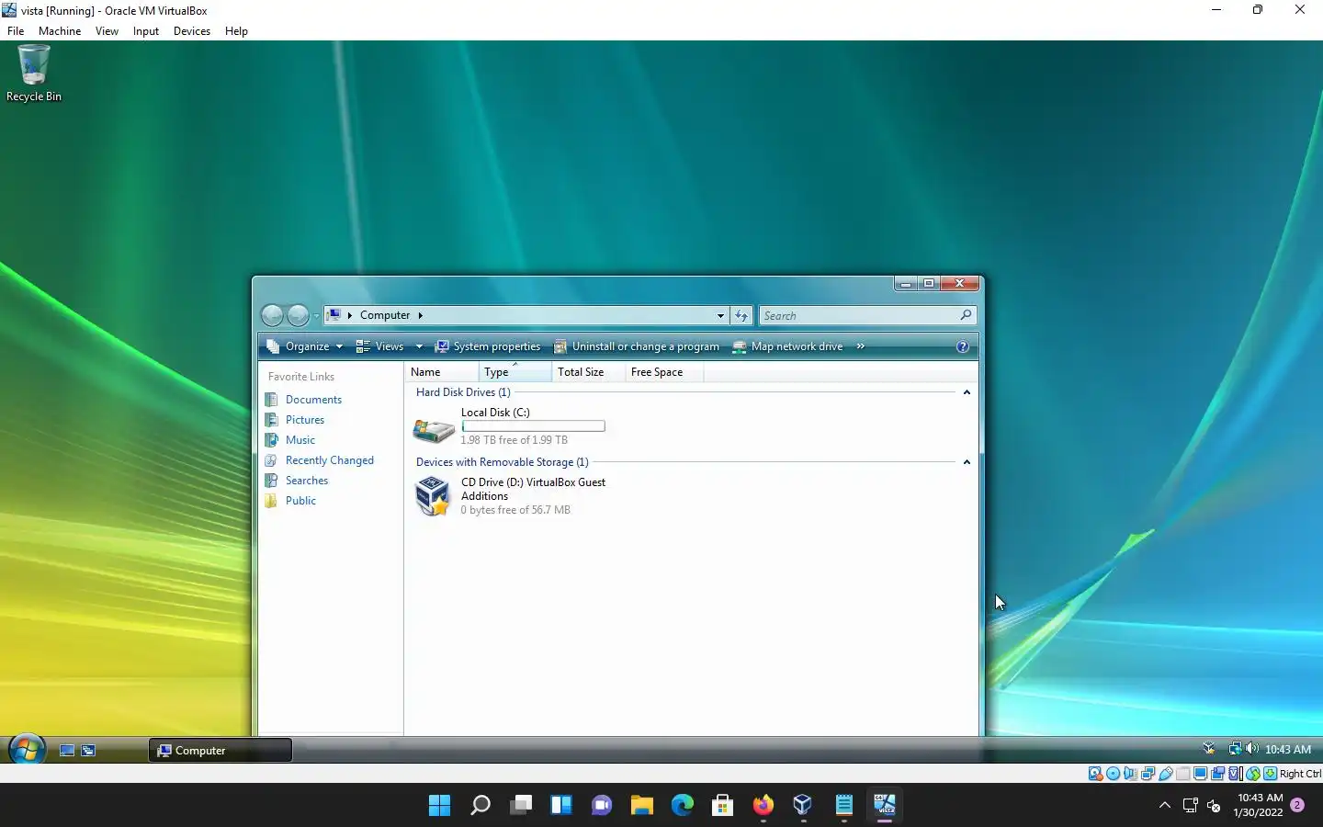Screen dimensions: 1323x827
Task: Open VirtualBox Manager cube icon in host taskbar
Action: (x=803, y=806)
